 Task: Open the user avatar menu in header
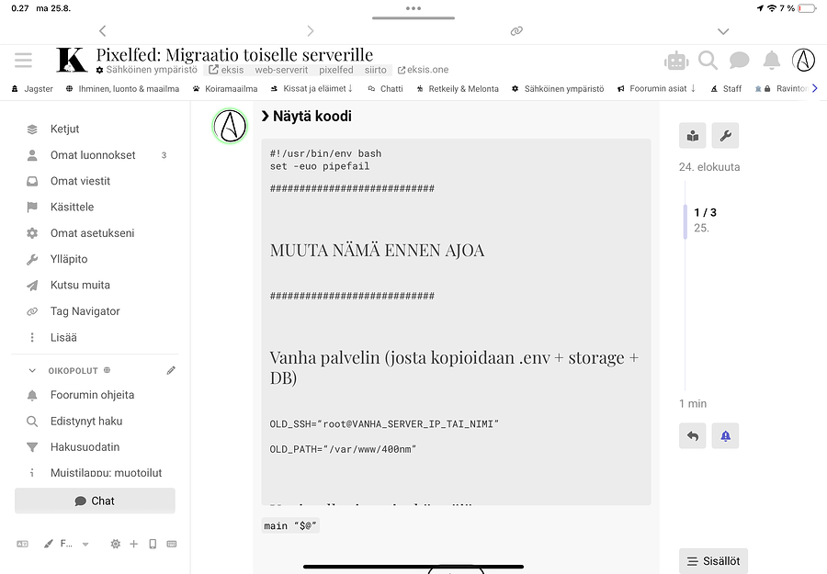tap(803, 60)
